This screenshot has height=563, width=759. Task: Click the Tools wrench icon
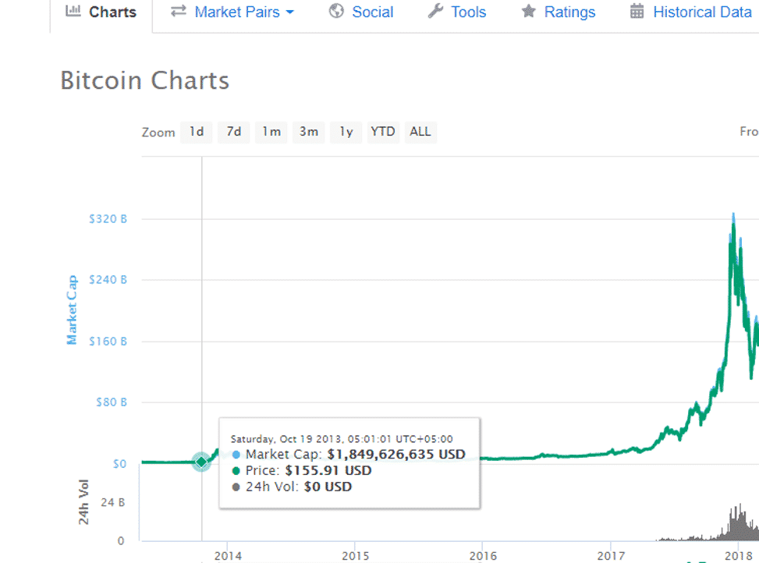[x=435, y=12]
